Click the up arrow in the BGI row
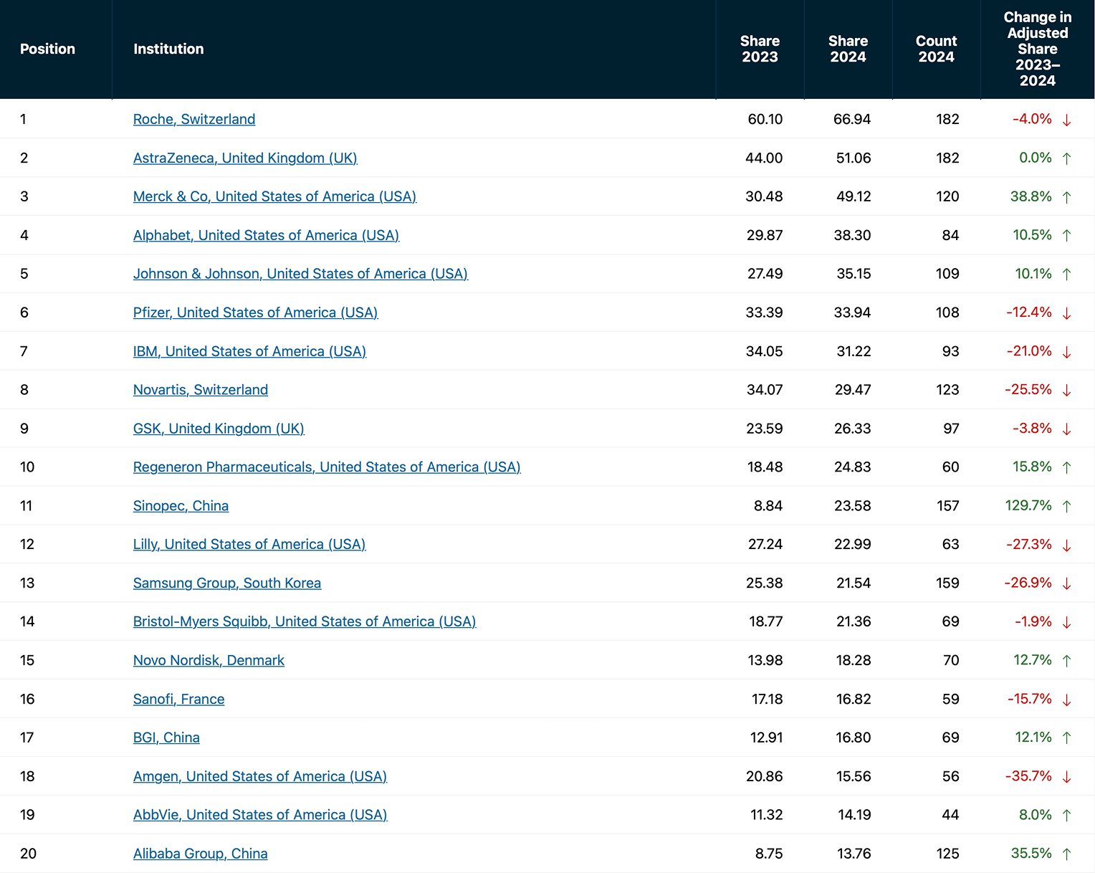1095x873 pixels. click(1066, 738)
